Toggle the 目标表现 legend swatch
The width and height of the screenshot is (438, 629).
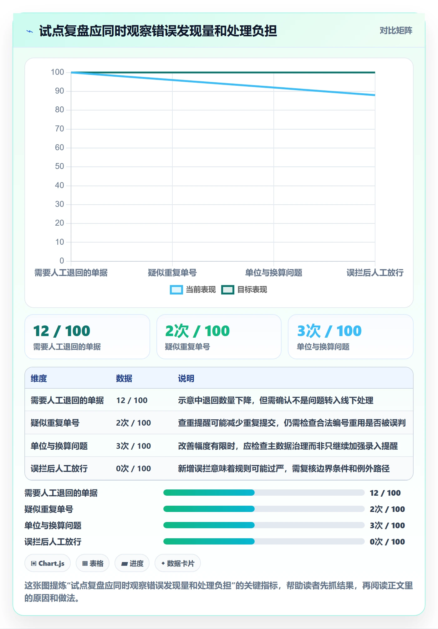[227, 290]
